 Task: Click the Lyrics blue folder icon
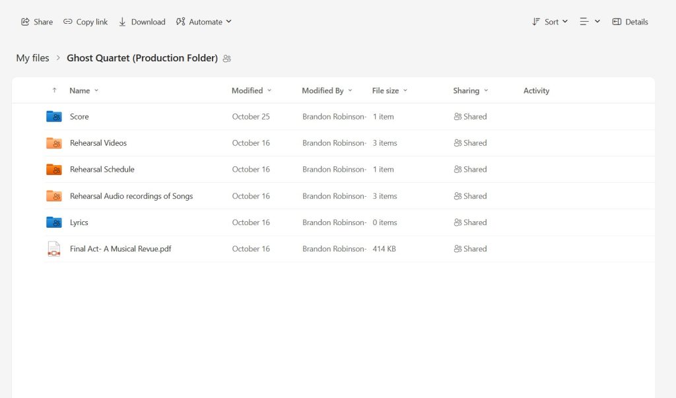point(54,222)
